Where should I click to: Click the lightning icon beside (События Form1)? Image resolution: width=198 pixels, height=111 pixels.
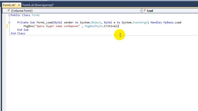pos(8,10)
